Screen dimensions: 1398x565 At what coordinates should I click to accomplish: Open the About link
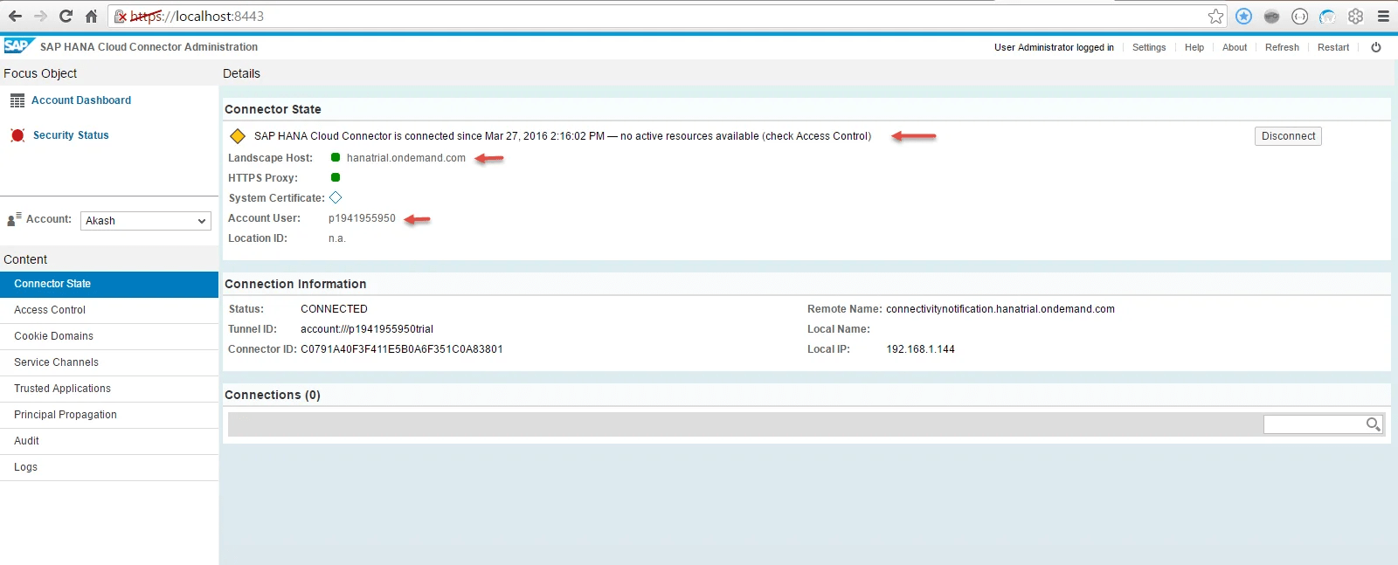click(1235, 47)
